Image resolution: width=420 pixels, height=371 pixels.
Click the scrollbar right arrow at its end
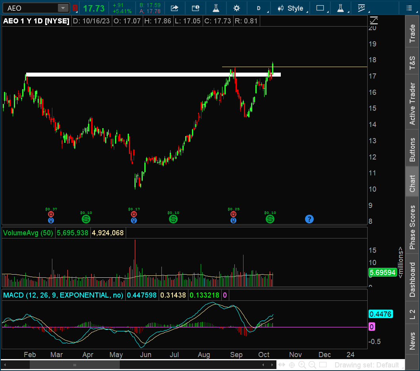coord(272,365)
